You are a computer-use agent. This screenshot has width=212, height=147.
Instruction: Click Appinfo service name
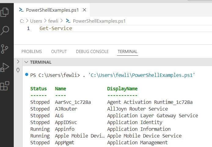(x=65, y=129)
